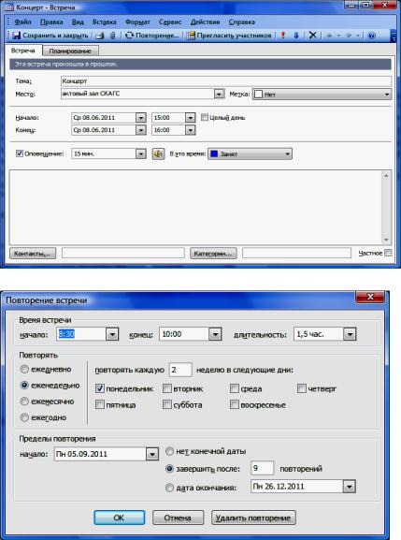Toggle the Частное checkbox

pos(388,253)
